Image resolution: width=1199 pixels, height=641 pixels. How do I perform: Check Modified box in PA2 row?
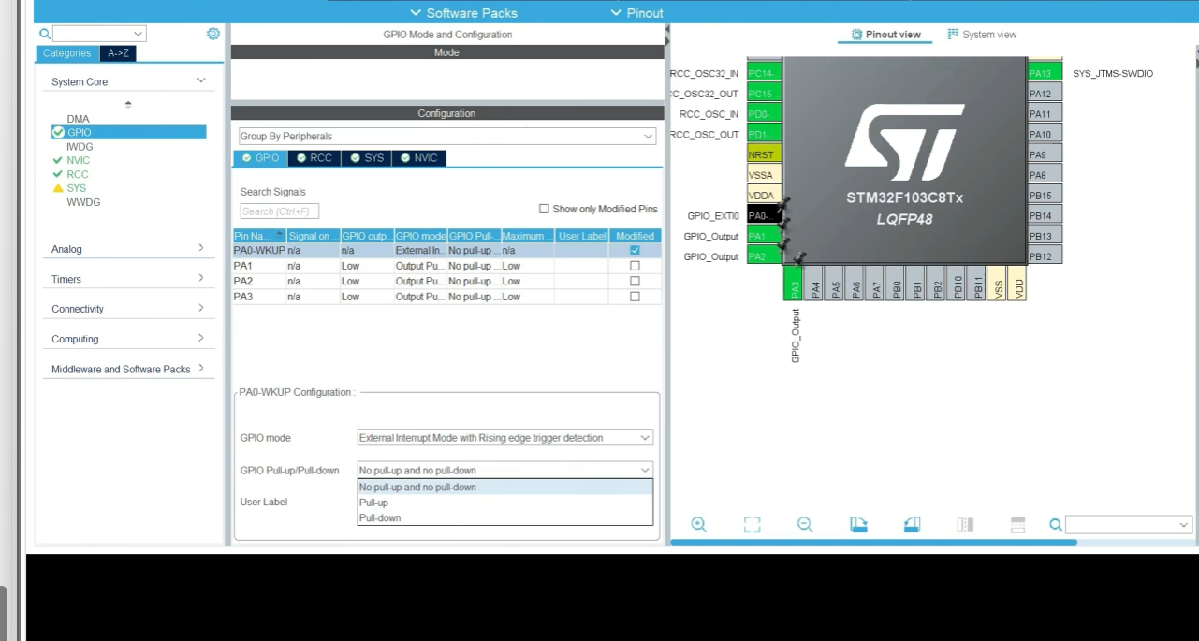pos(636,281)
